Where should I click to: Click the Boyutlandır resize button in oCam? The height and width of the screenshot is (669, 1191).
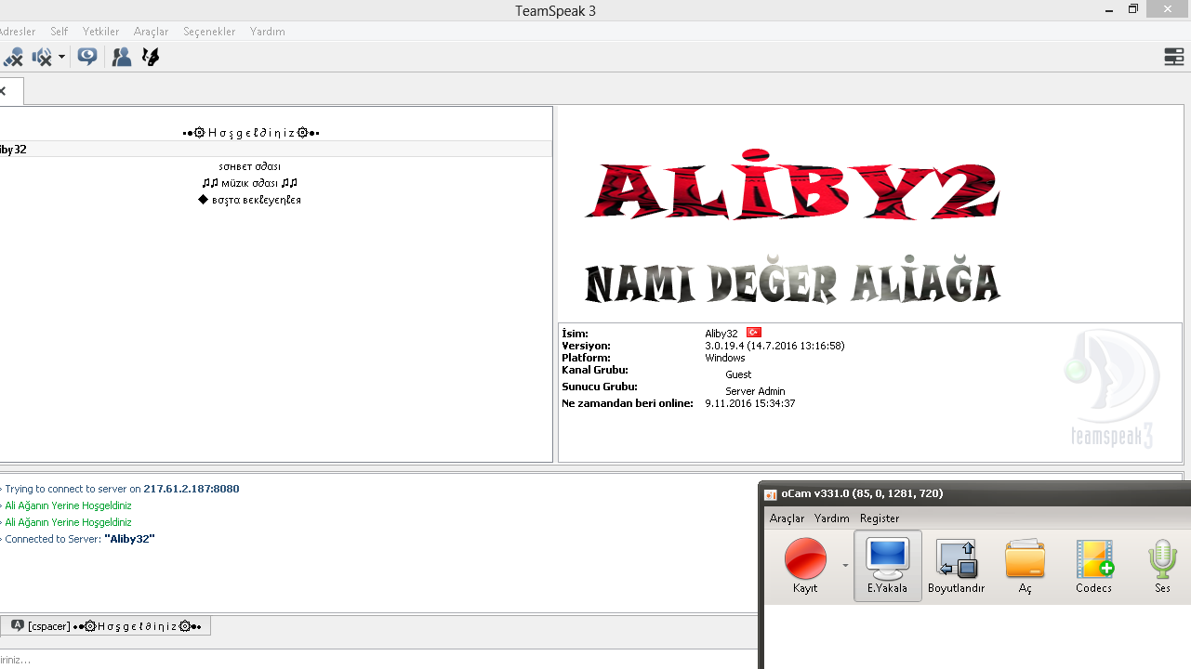click(956, 566)
